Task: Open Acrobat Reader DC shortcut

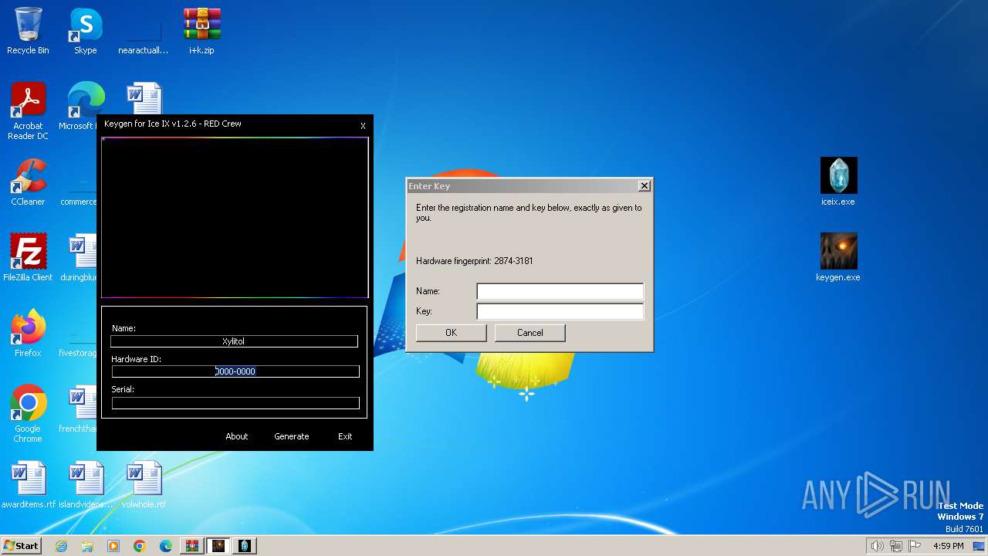Action: tap(28, 110)
